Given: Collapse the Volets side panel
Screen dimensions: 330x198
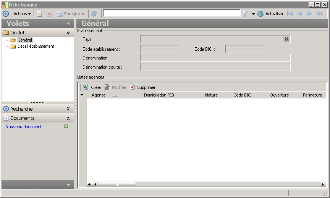Looking at the screenshot, I should [x=68, y=23].
